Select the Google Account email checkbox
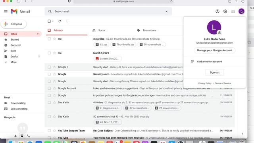The image size is (254, 143). point(49,88)
